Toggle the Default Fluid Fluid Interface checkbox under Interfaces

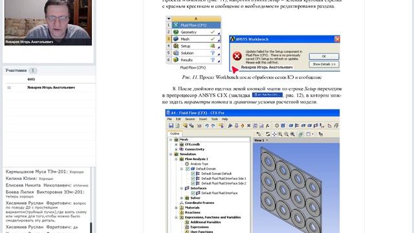(x=193, y=193)
